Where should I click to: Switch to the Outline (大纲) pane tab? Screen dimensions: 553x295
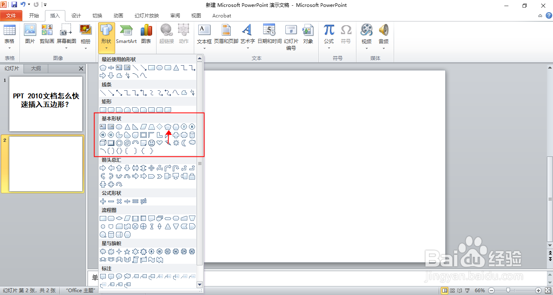coord(36,68)
